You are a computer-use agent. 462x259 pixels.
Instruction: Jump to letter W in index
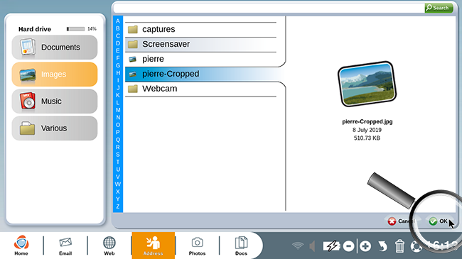click(x=118, y=184)
